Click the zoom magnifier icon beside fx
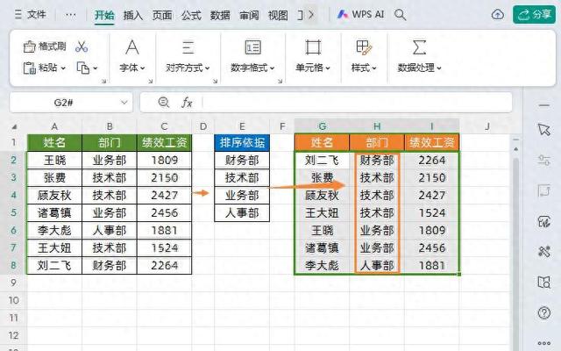 [x=164, y=103]
